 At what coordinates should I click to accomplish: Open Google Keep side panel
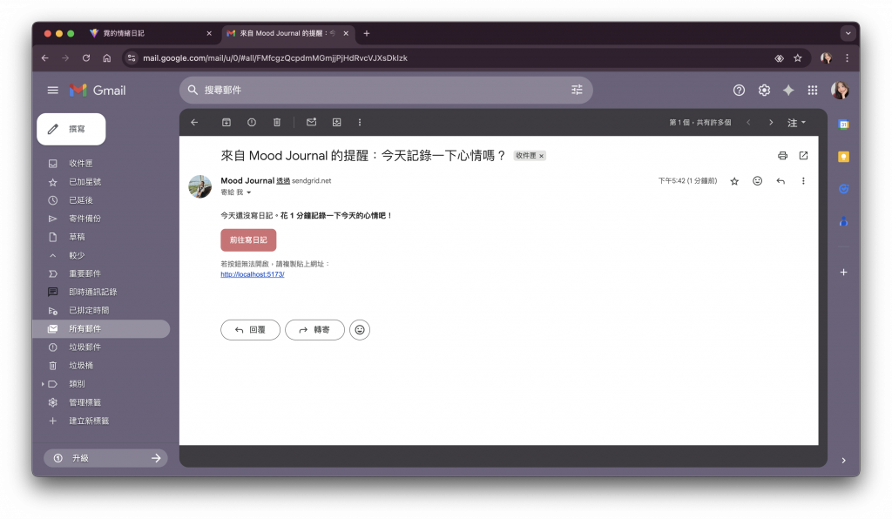point(843,157)
